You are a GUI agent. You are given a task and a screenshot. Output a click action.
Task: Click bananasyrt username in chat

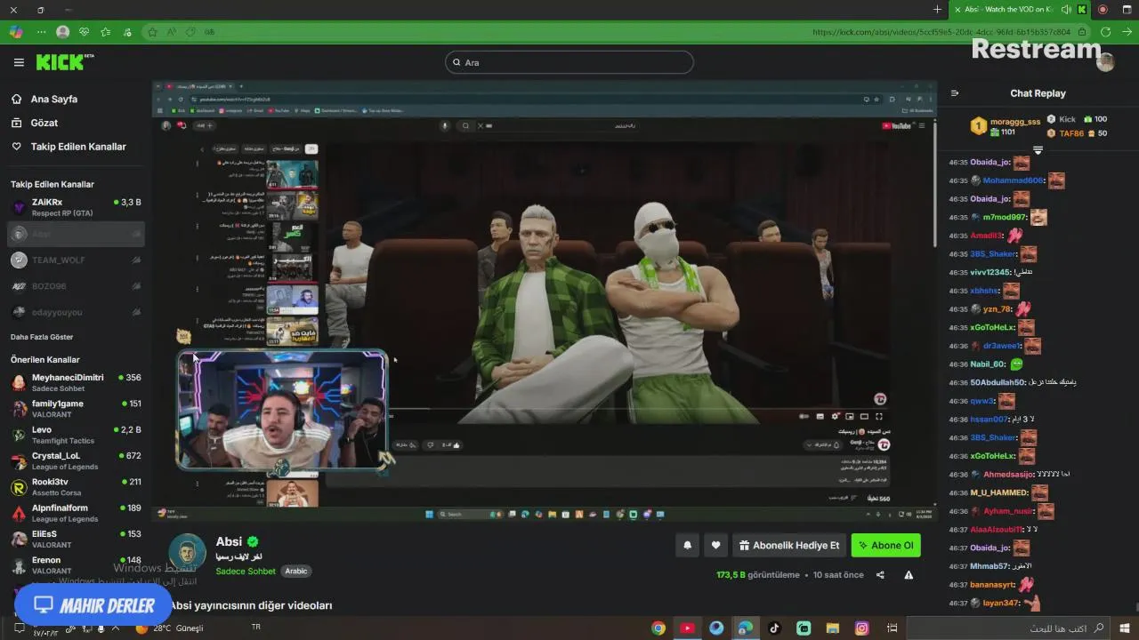click(x=993, y=585)
